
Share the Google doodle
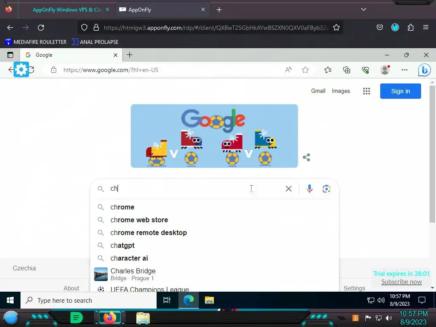[x=307, y=158]
